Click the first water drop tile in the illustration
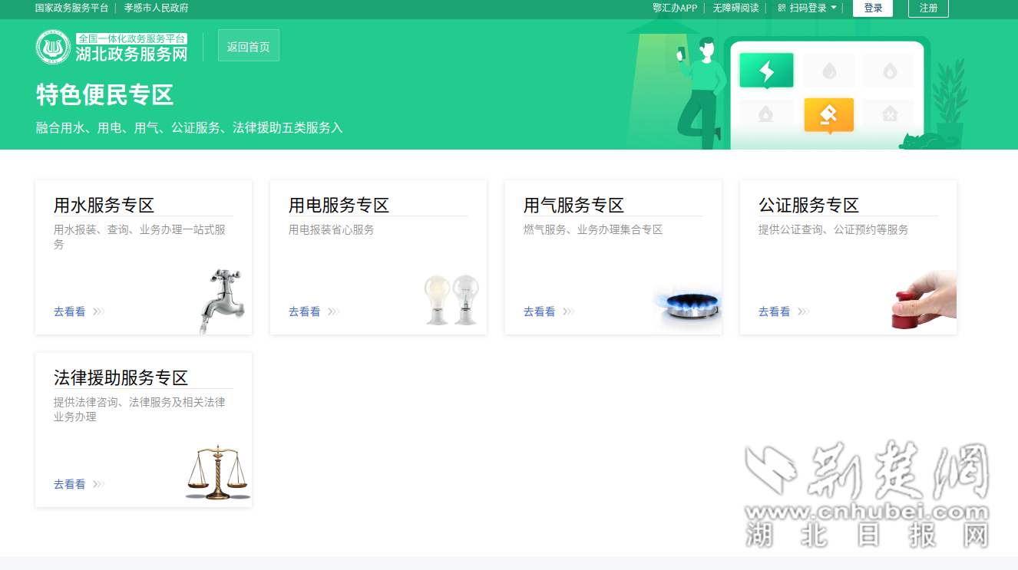This screenshot has height=570, width=1018. click(830, 71)
